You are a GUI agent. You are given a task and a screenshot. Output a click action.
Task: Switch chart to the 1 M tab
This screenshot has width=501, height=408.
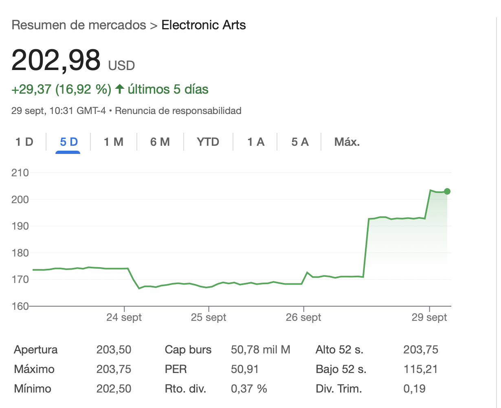point(113,142)
